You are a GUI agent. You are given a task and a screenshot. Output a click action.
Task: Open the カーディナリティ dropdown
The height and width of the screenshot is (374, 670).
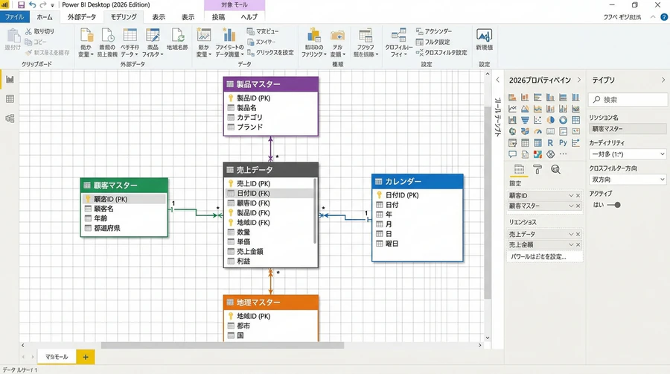click(x=628, y=154)
